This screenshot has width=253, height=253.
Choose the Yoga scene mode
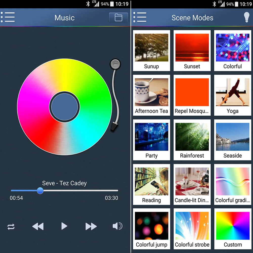233,95
